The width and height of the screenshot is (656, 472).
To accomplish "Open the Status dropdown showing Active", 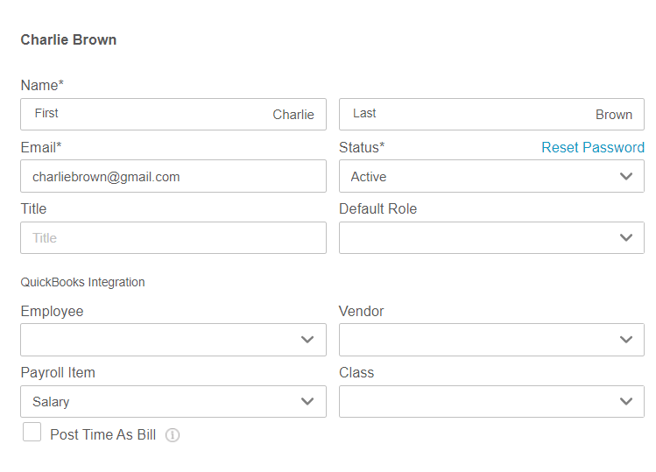I will (x=491, y=176).
